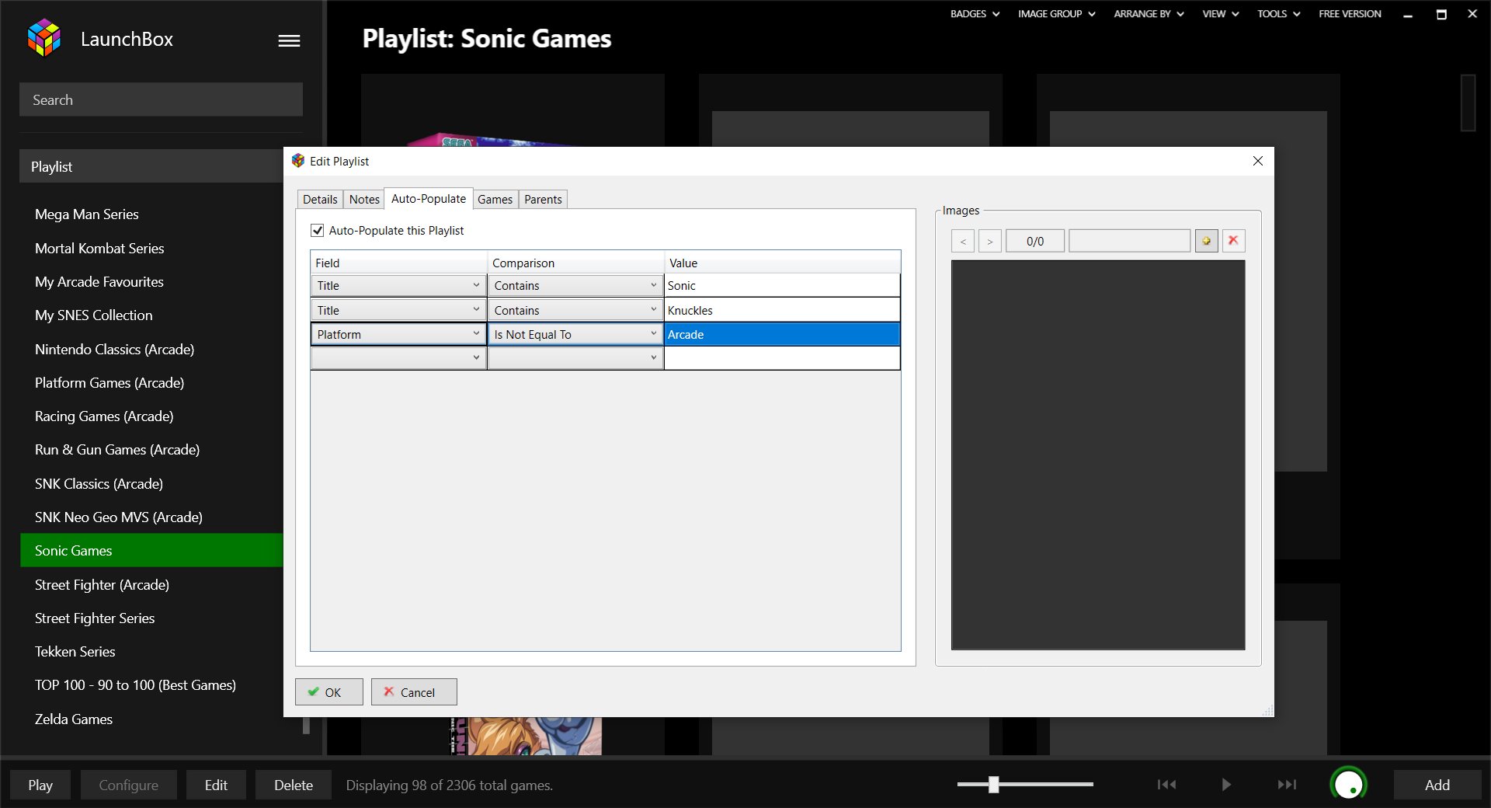The width and height of the screenshot is (1491, 808).
Task: Minimize the LaunchBox window
Action: coord(1408,14)
